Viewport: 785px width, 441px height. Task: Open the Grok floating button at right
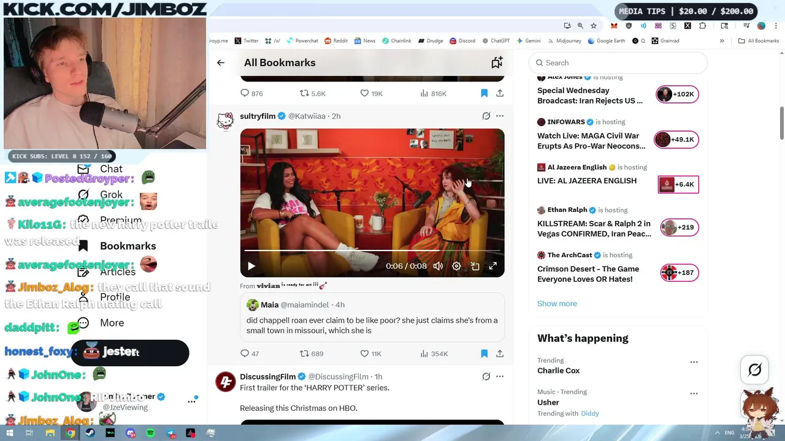tap(755, 369)
